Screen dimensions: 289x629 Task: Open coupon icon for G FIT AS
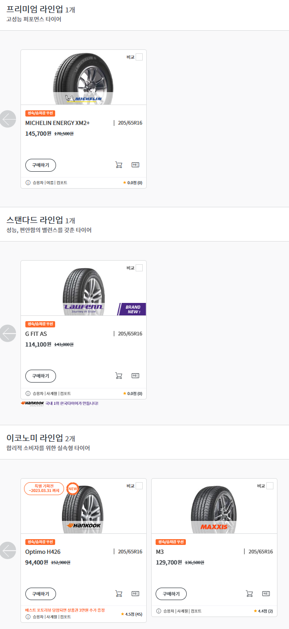pyautogui.click(x=135, y=375)
